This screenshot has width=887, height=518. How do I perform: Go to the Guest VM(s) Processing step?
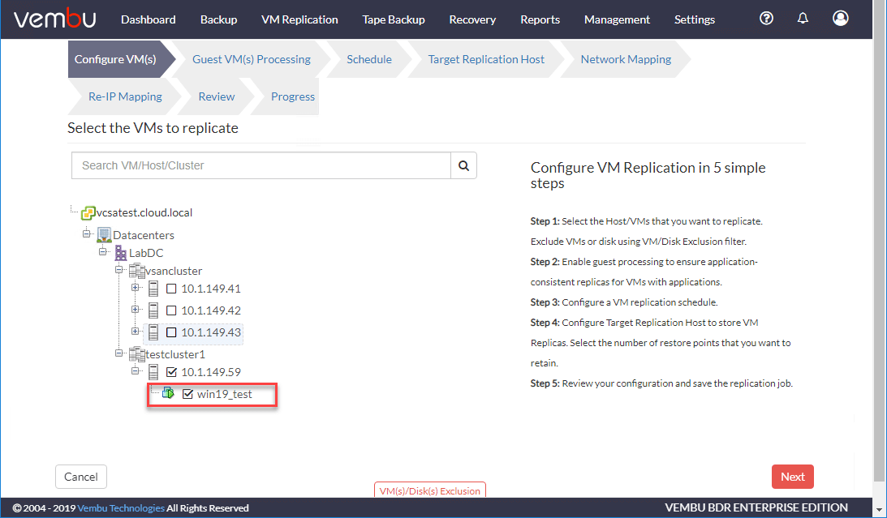[x=251, y=59]
